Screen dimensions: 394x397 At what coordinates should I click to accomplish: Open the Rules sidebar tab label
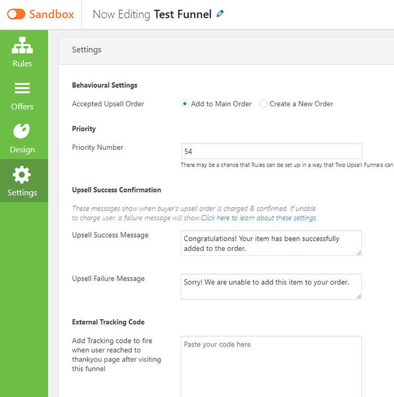coord(22,64)
